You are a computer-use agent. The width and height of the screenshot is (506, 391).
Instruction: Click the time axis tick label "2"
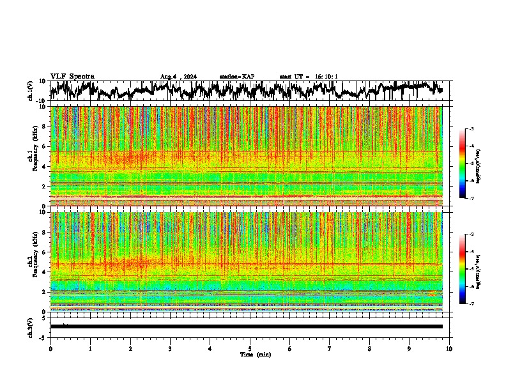click(130, 349)
